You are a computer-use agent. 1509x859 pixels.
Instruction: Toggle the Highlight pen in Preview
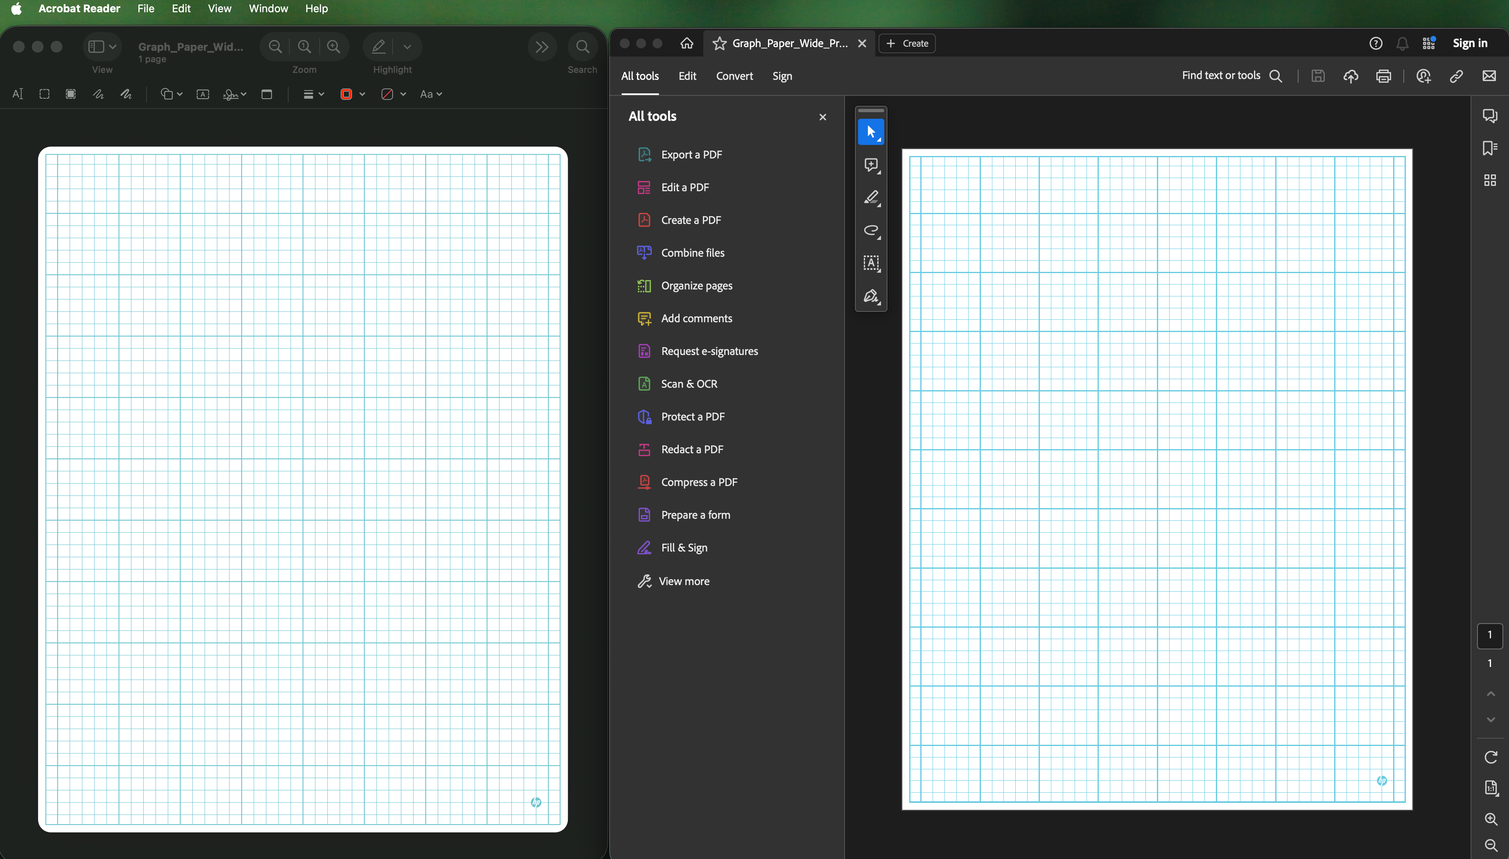click(379, 47)
